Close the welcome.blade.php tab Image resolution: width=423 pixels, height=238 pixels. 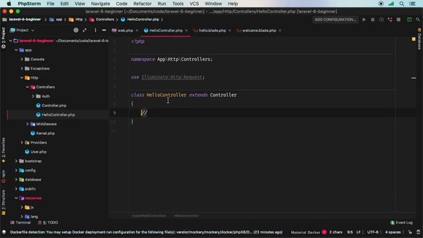[x=280, y=30]
